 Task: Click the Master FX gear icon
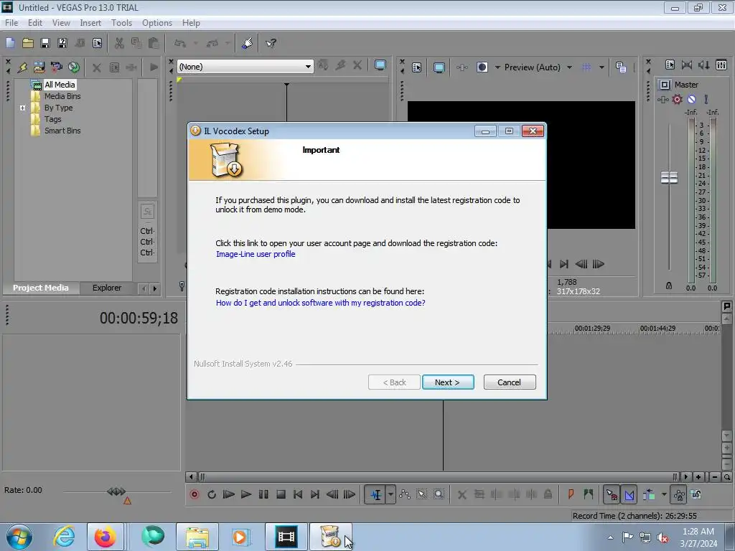click(x=677, y=99)
